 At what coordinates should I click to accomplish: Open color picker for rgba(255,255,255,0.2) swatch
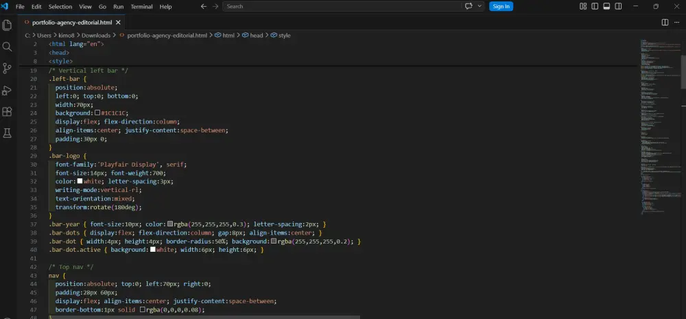coord(274,241)
